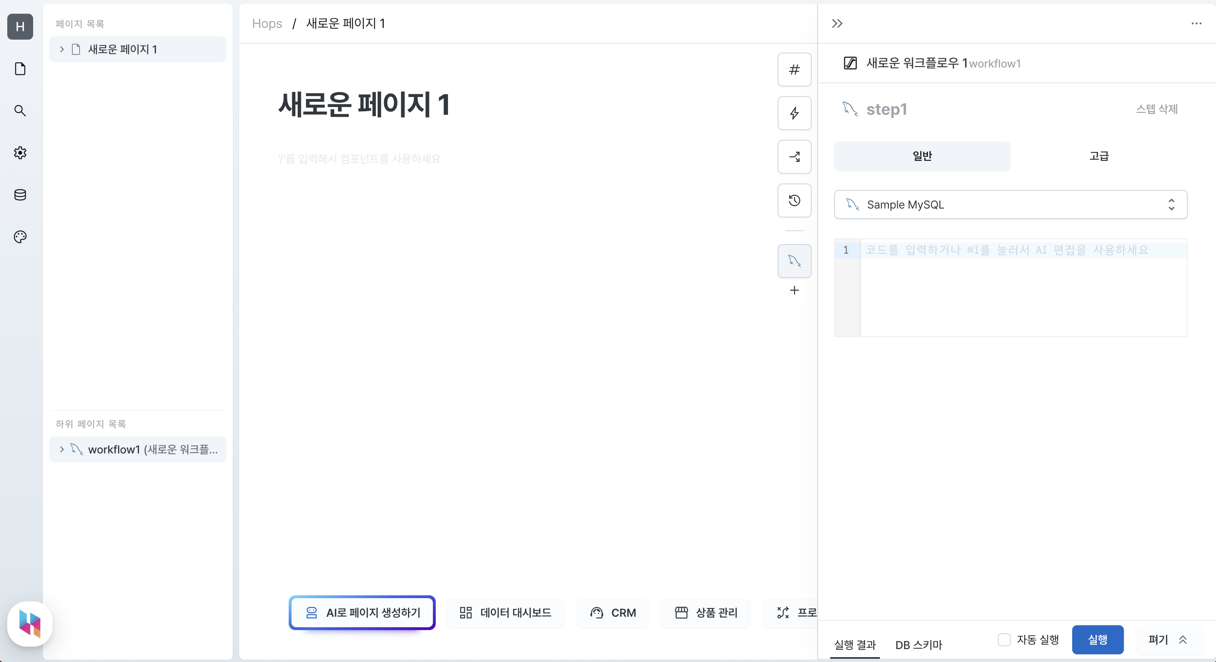Expand the 새로운 페이지 1 tree chevron

pos(62,49)
